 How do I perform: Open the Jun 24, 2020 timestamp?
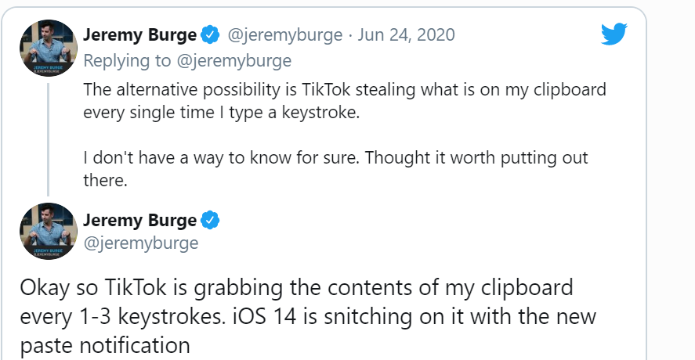pyautogui.click(x=406, y=35)
